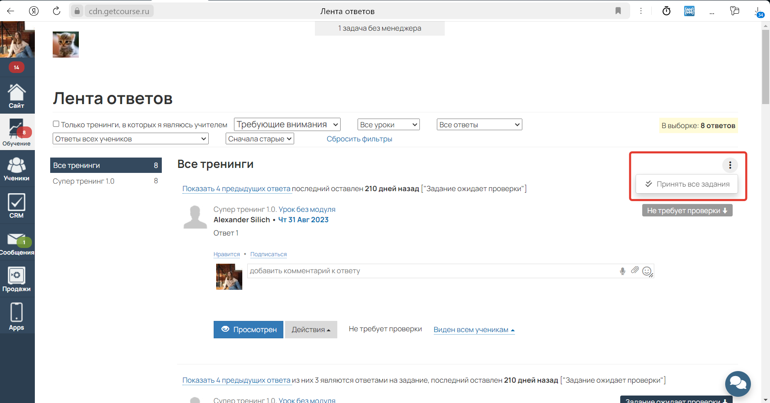Open Продажи sidebar section

pos(17,279)
